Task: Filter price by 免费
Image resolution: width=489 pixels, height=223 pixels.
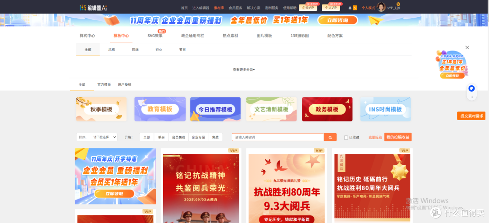Action: click(x=215, y=137)
